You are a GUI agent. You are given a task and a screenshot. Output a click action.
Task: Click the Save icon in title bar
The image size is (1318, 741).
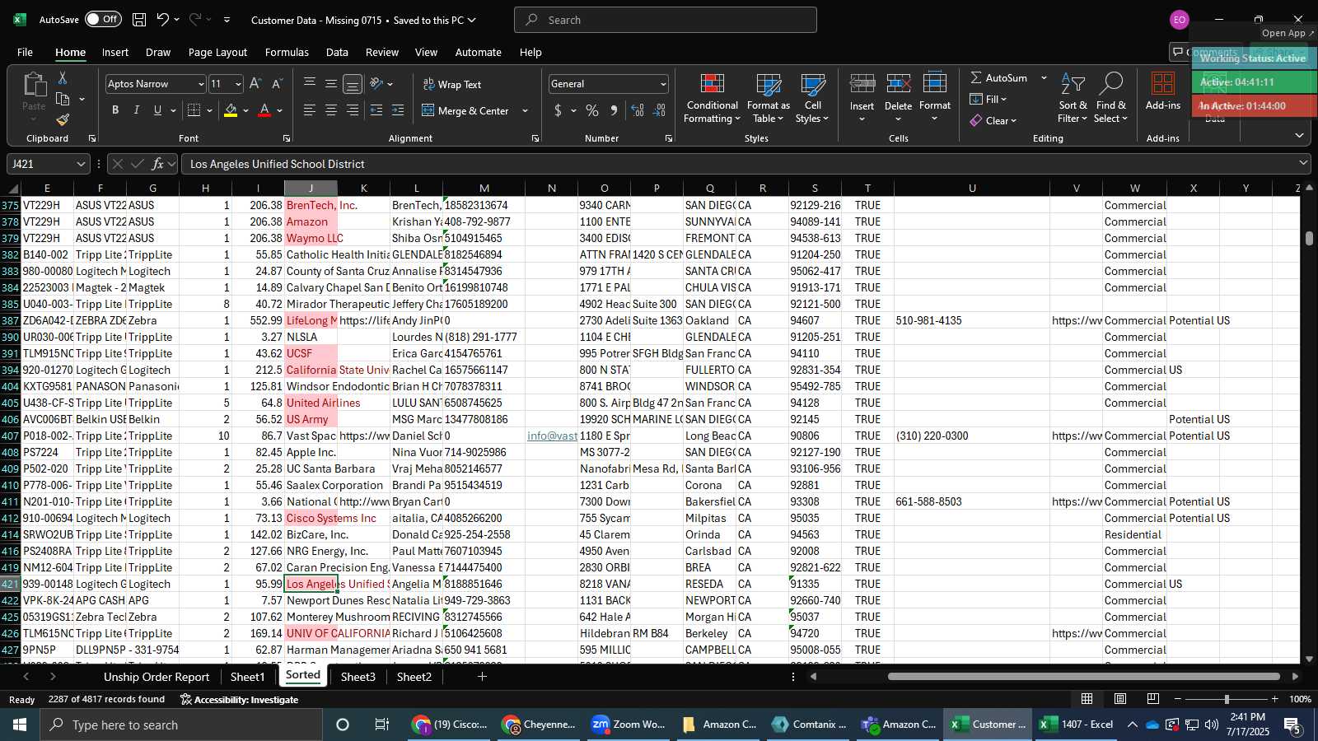tap(139, 20)
